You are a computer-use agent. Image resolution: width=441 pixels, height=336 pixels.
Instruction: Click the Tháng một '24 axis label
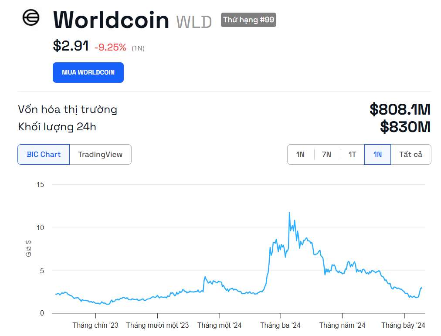[x=219, y=325]
